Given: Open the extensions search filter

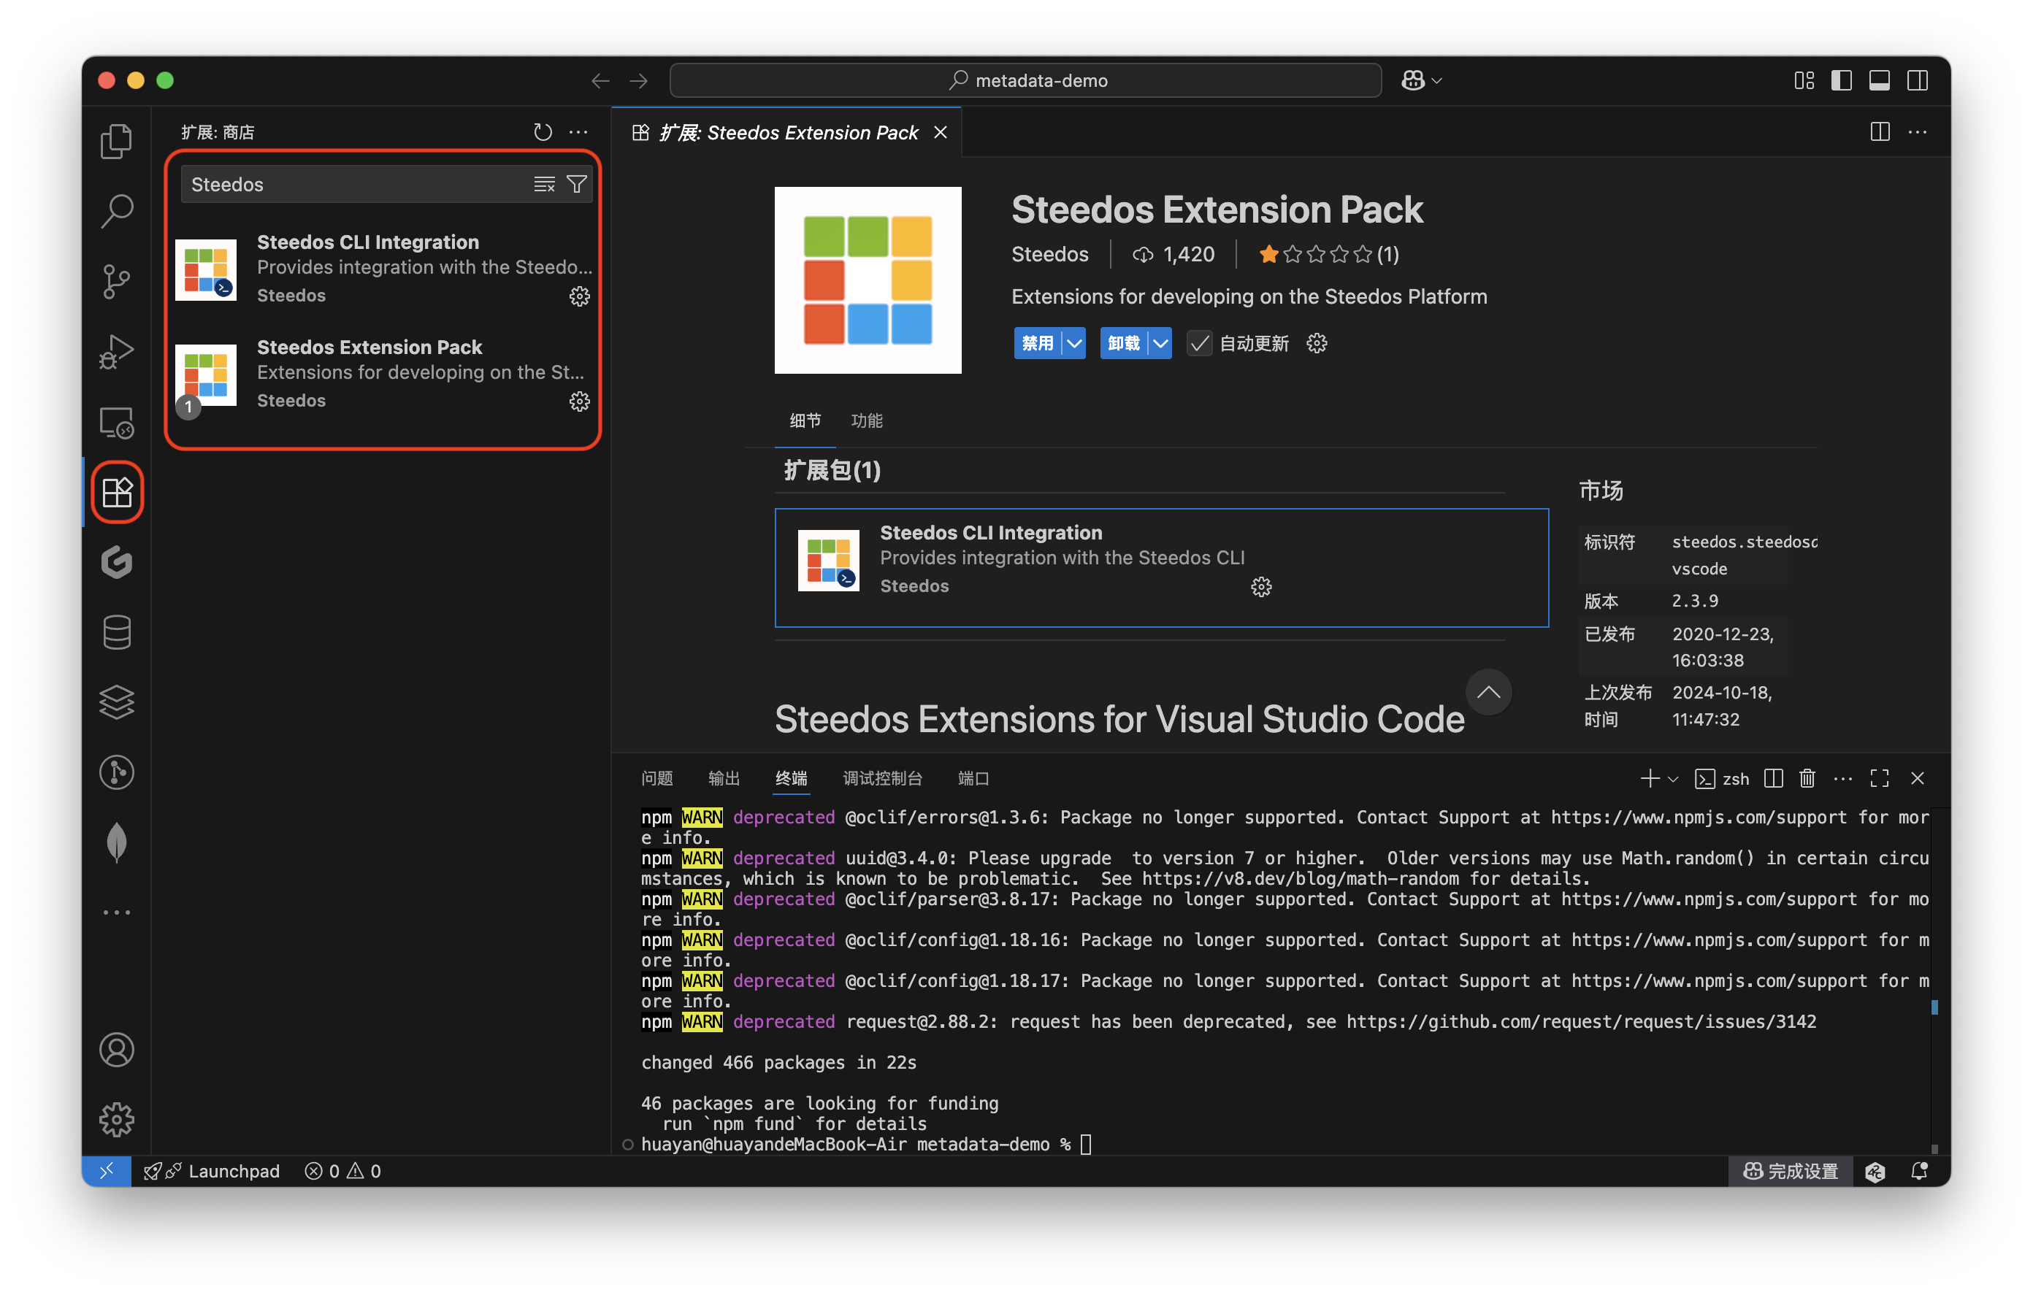Looking at the screenshot, I should [577, 184].
